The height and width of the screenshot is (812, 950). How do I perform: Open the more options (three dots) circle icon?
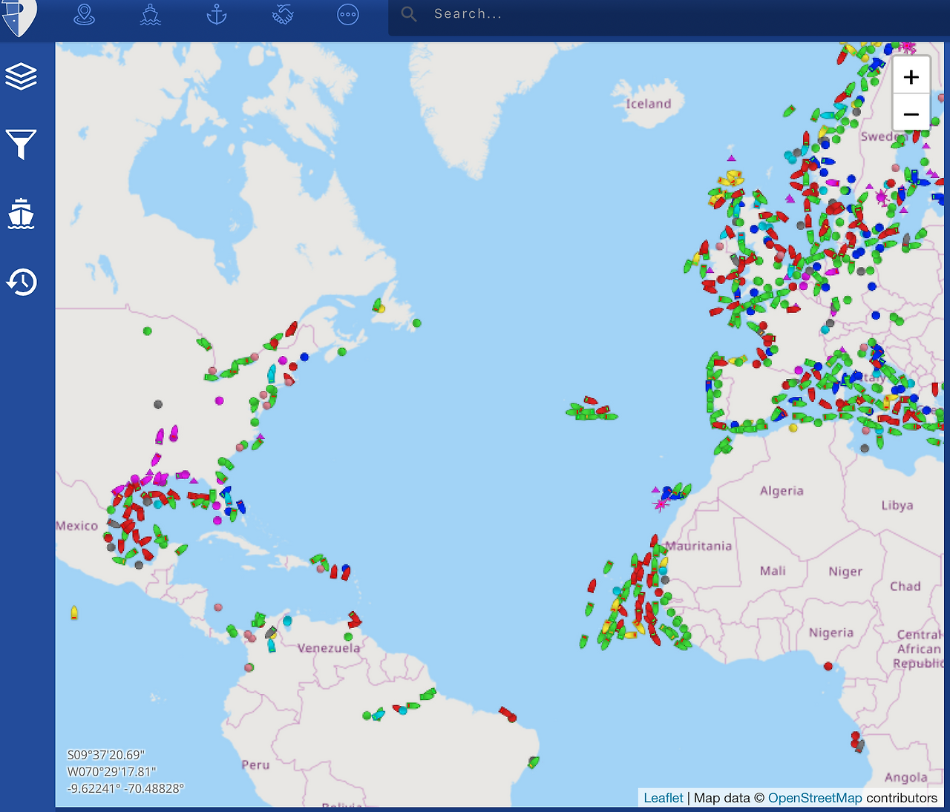pos(348,14)
